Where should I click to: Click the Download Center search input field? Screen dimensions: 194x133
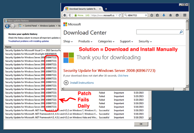click(x=158, y=32)
